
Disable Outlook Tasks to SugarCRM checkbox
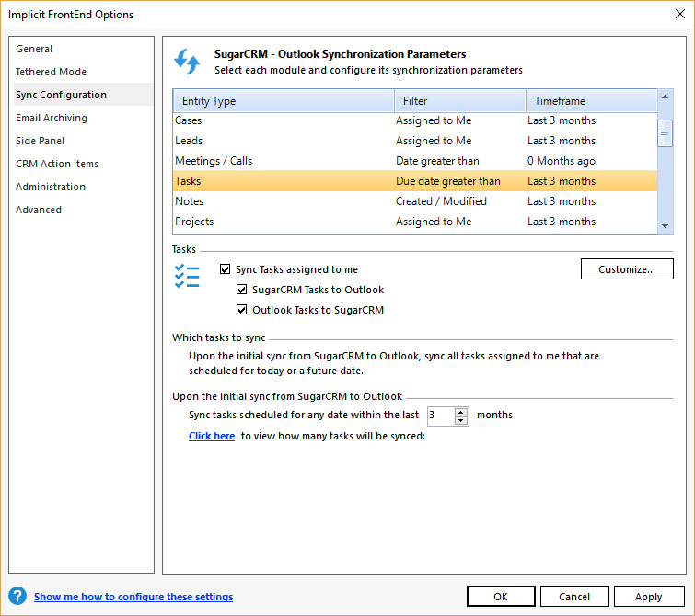click(242, 310)
